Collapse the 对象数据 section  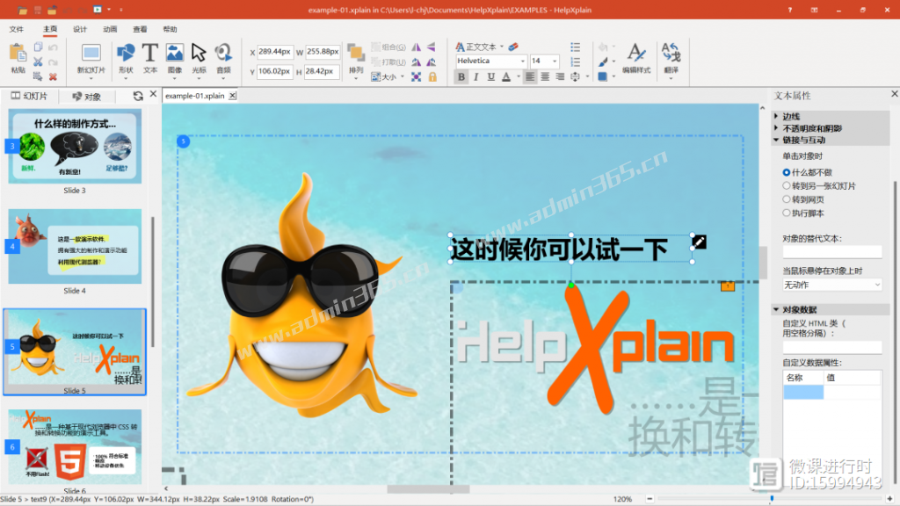(776, 309)
